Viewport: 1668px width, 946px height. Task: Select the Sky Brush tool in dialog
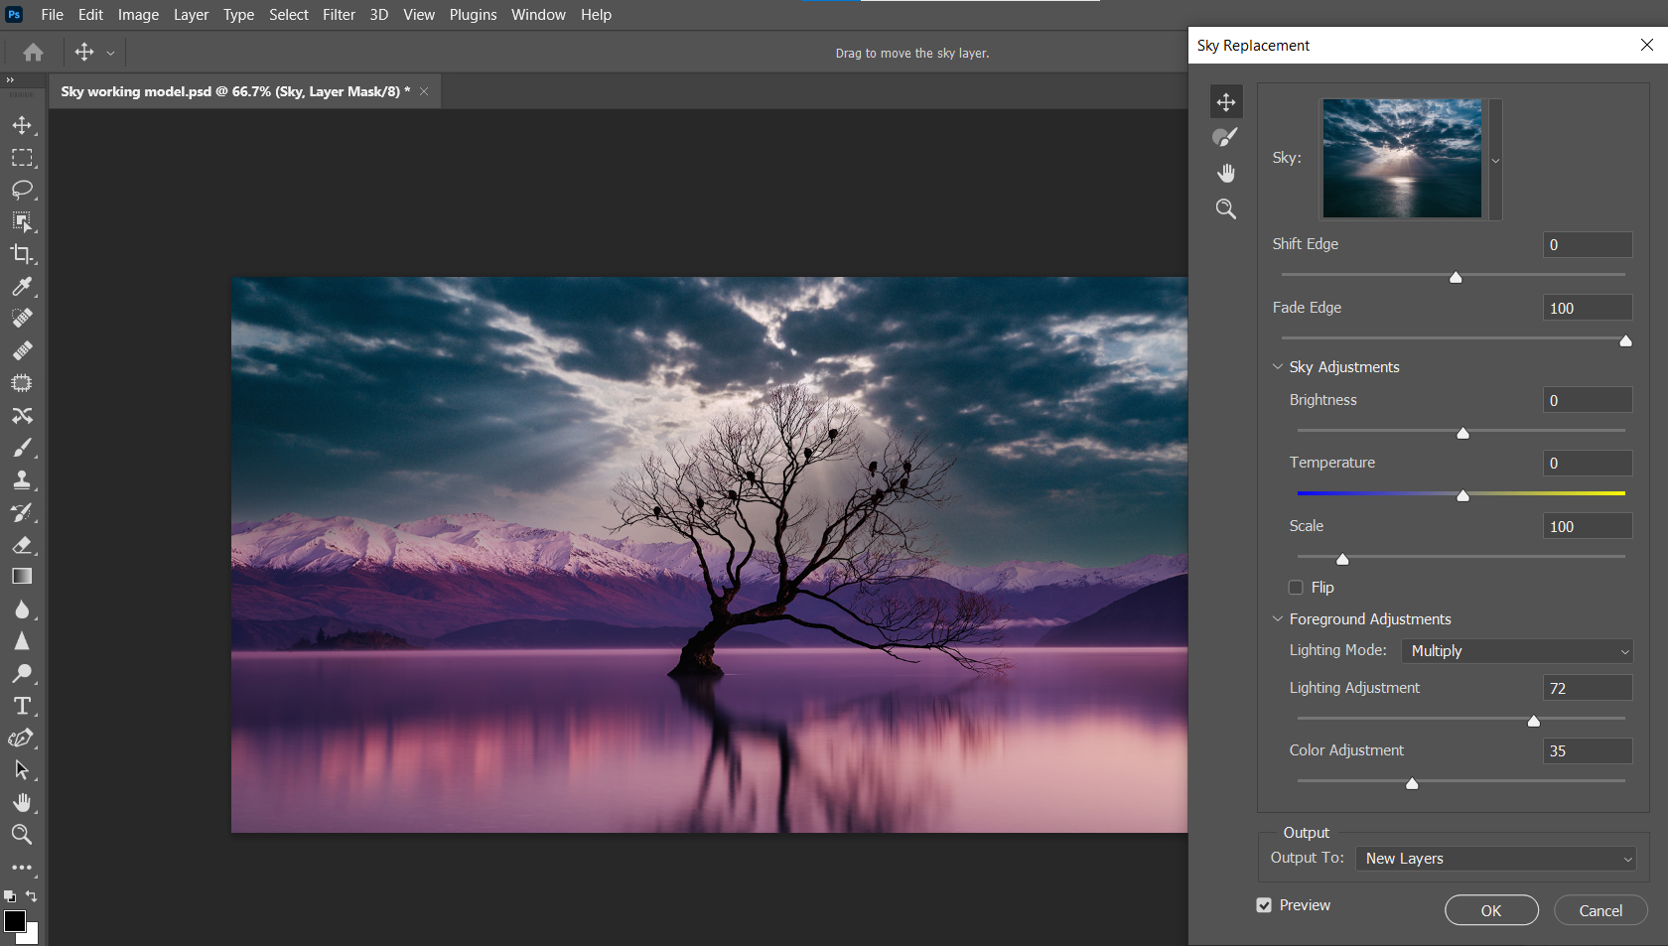(x=1226, y=138)
